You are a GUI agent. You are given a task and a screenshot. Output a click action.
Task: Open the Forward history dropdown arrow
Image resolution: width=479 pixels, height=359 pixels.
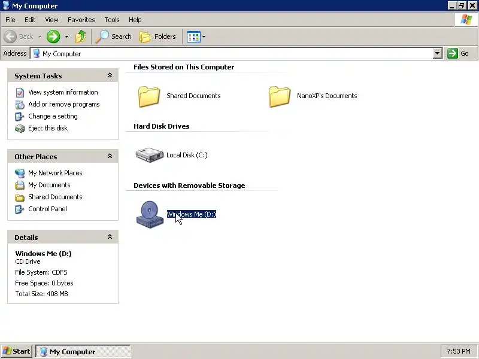(x=66, y=36)
